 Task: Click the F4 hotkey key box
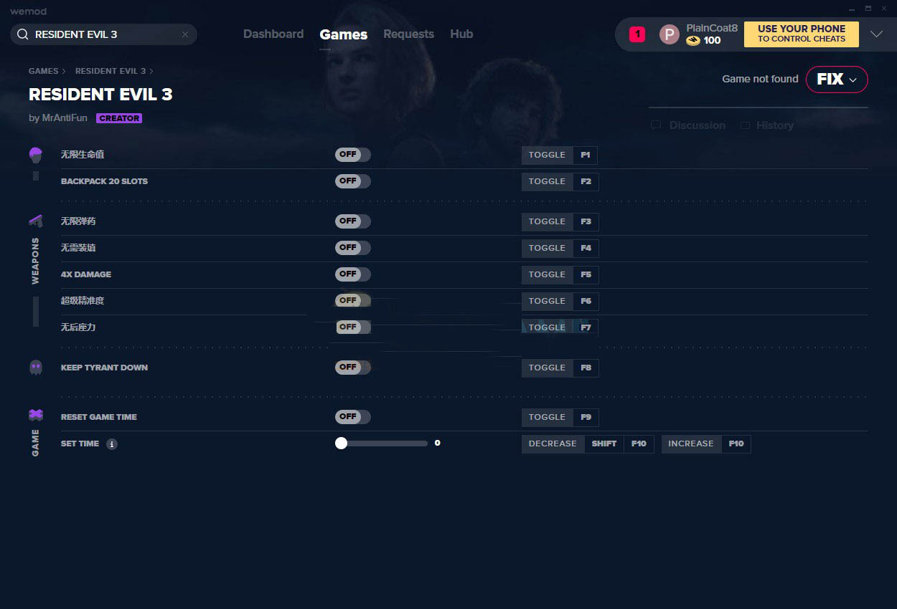(x=586, y=249)
